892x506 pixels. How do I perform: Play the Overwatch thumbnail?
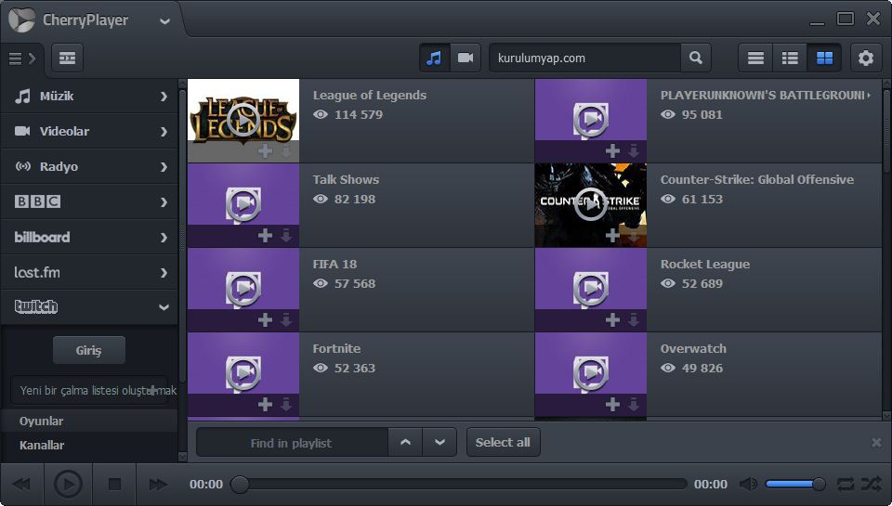coord(591,372)
